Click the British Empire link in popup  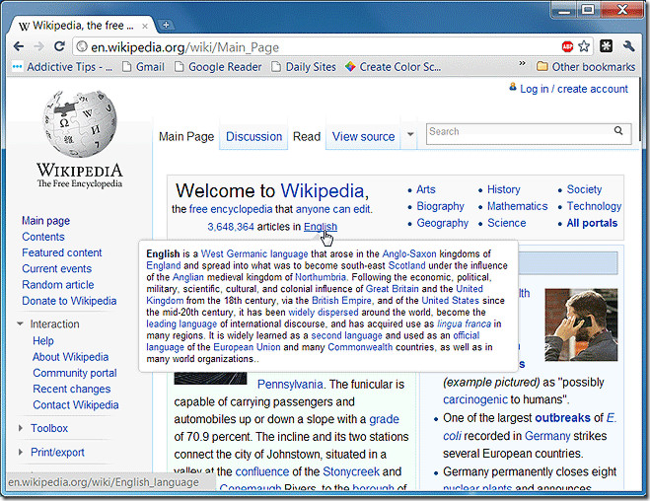point(341,300)
